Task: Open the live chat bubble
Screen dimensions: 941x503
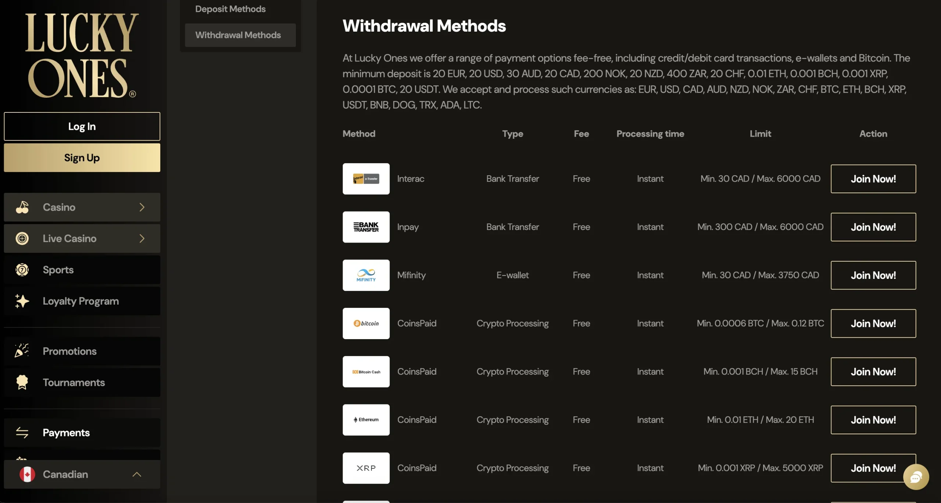Action: pos(916,477)
